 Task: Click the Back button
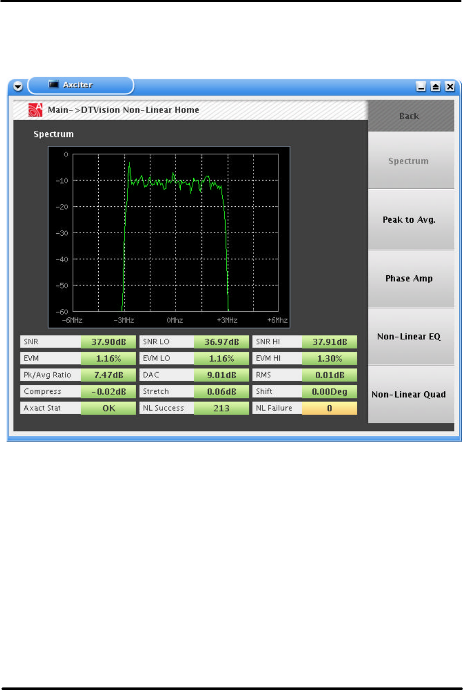411,116
